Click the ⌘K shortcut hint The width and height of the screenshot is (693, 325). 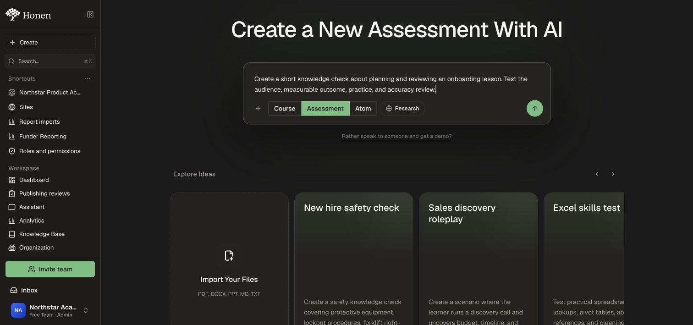88,61
